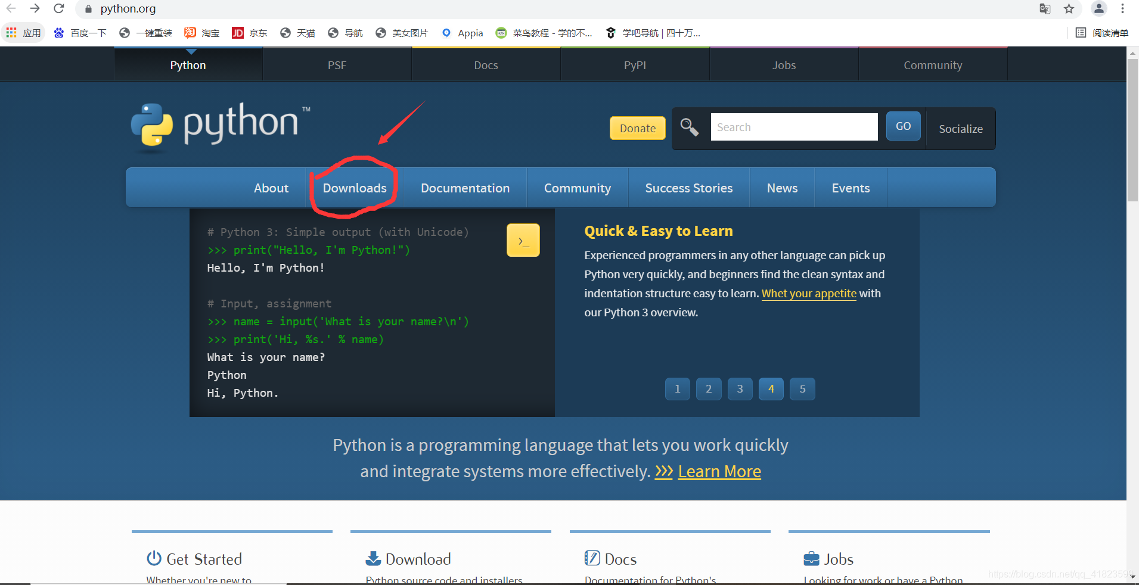This screenshot has height=585, width=1139.
Task: Go forward with the browser forward arrow
Action: click(x=35, y=8)
